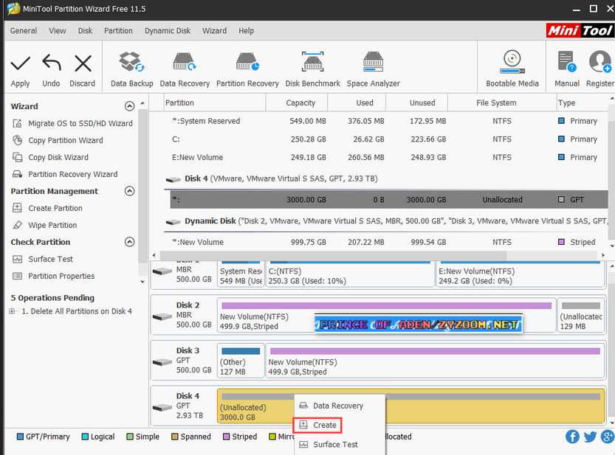Open the Partition menu

coord(118,30)
